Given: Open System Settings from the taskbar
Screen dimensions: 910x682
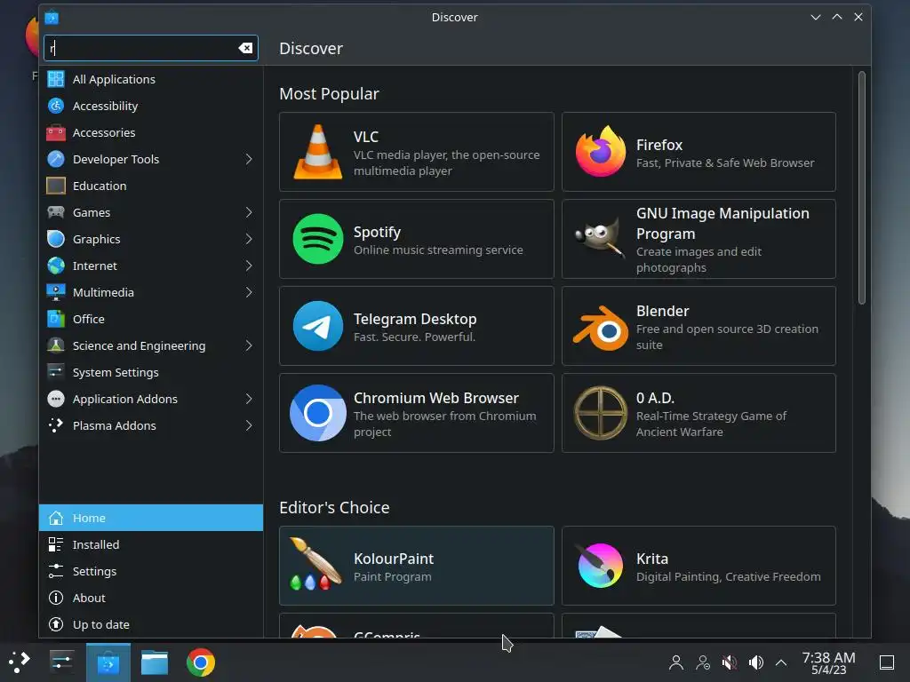Looking at the screenshot, I should coord(61,662).
